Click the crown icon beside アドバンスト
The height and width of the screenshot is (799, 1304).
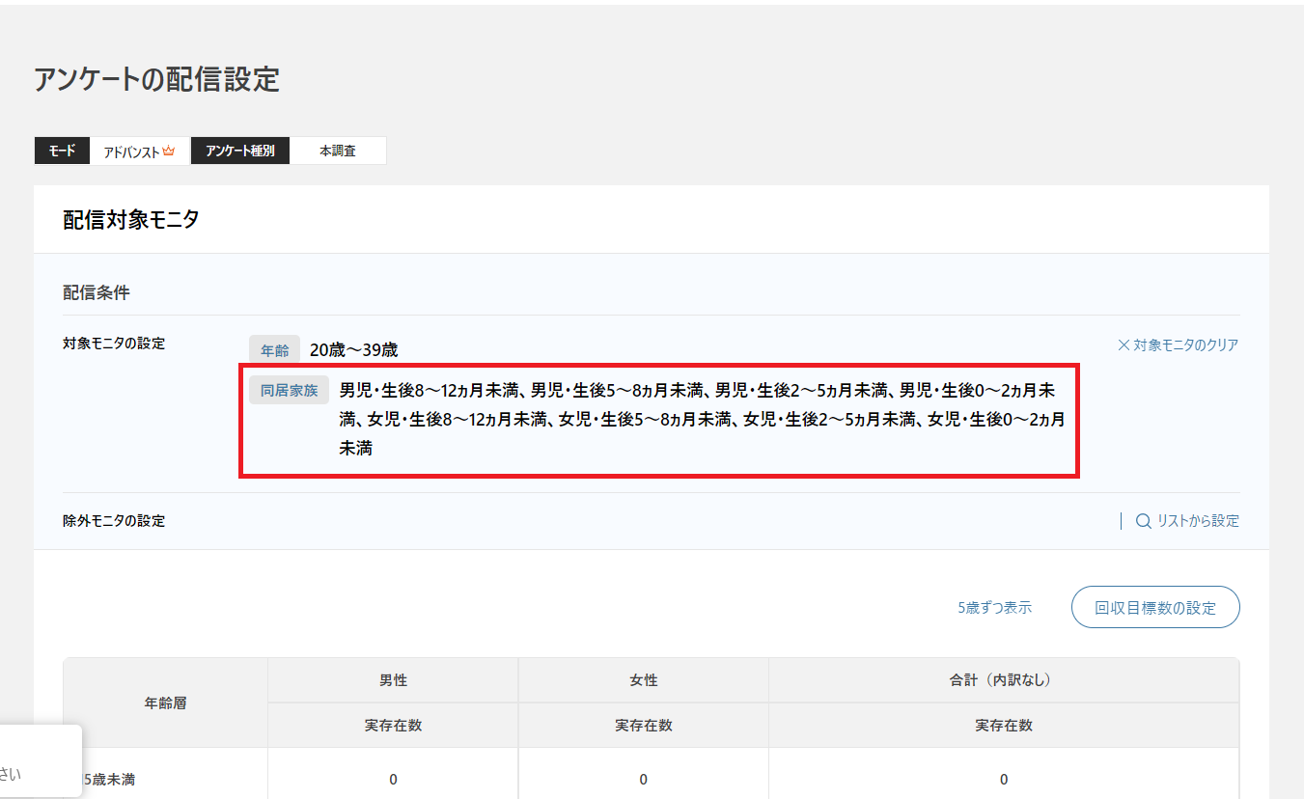[x=169, y=151]
